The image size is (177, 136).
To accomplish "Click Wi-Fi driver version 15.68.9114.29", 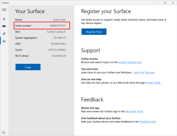I will click(x=59, y=56).
